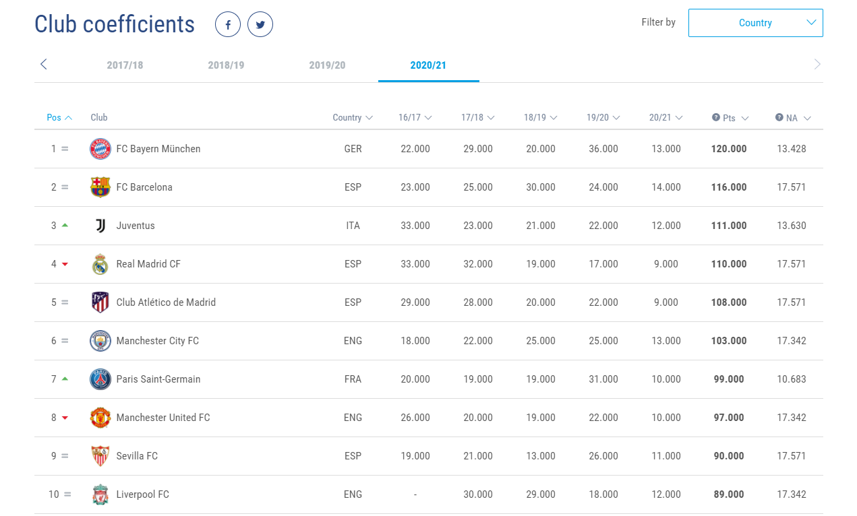Sort table by Country column
Image resolution: width=857 pixels, height=516 pixels.
coord(353,118)
